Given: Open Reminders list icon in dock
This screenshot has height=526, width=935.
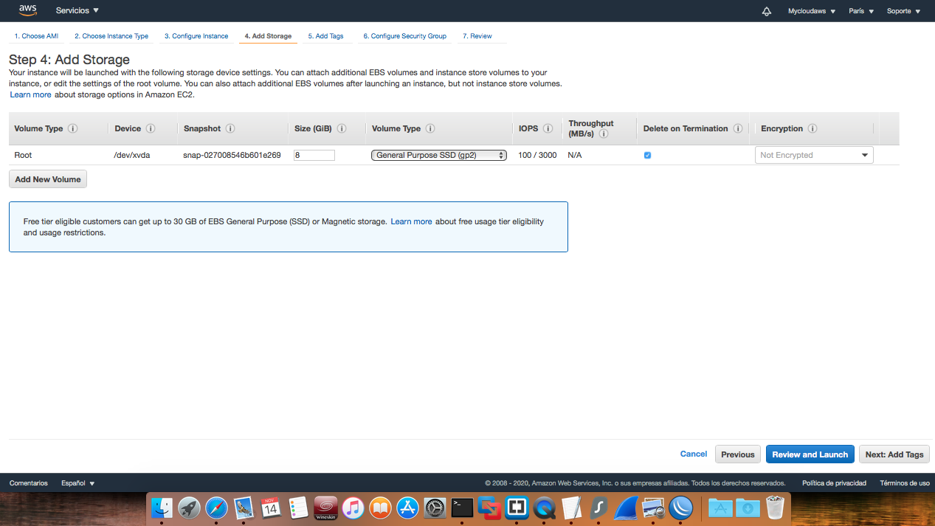Looking at the screenshot, I should point(298,508).
